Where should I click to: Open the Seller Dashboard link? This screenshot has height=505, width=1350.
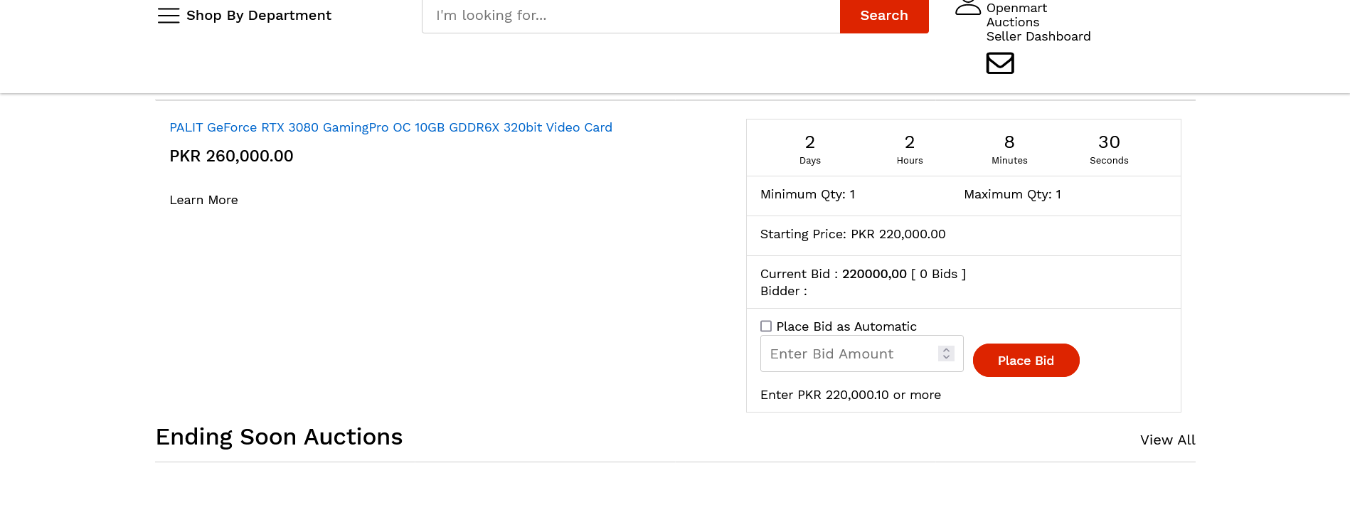point(1038,36)
